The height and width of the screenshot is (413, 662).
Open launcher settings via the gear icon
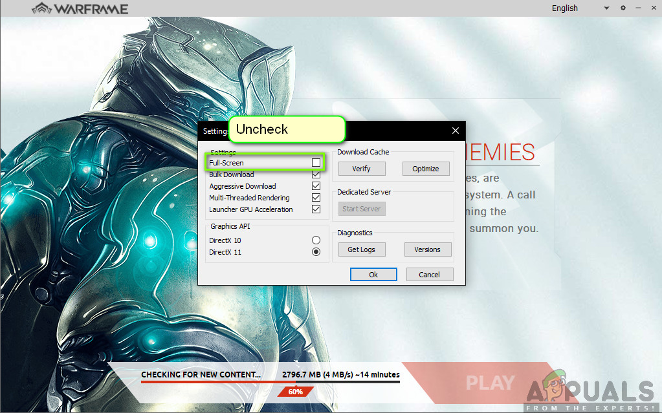622,8
